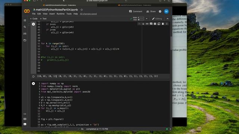Open the M account avatar
The width and height of the screenshot is (239, 134).
166,12
